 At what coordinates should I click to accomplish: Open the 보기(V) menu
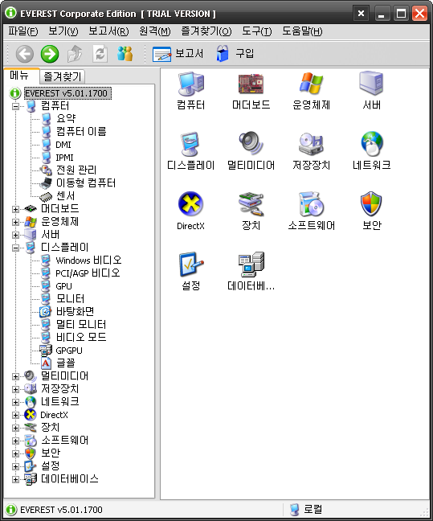point(63,31)
